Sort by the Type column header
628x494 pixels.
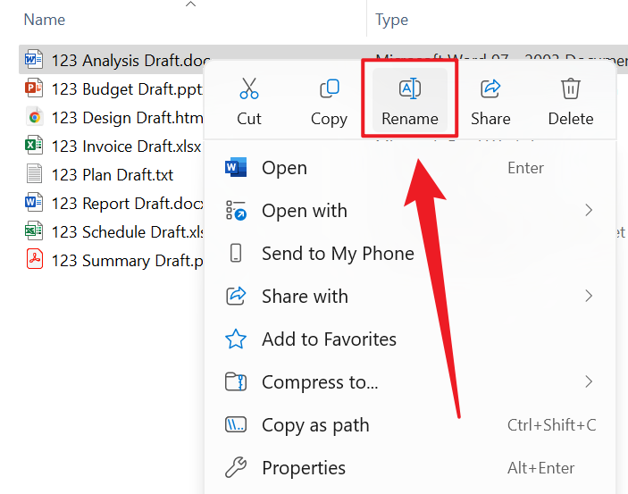(x=391, y=20)
